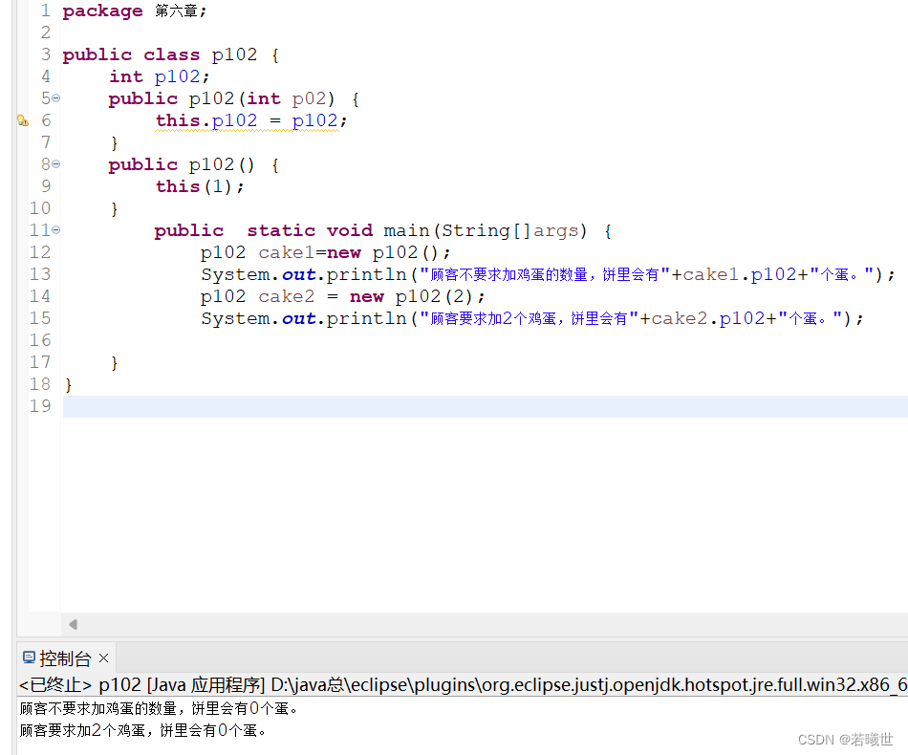Click the empty highlighted line 19

pyautogui.click(x=486, y=406)
